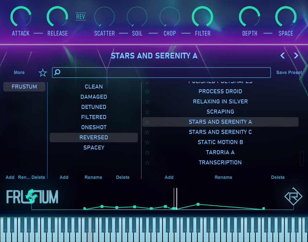Click the SOIL knob
This screenshot has width=308, height=242.
[137, 16]
